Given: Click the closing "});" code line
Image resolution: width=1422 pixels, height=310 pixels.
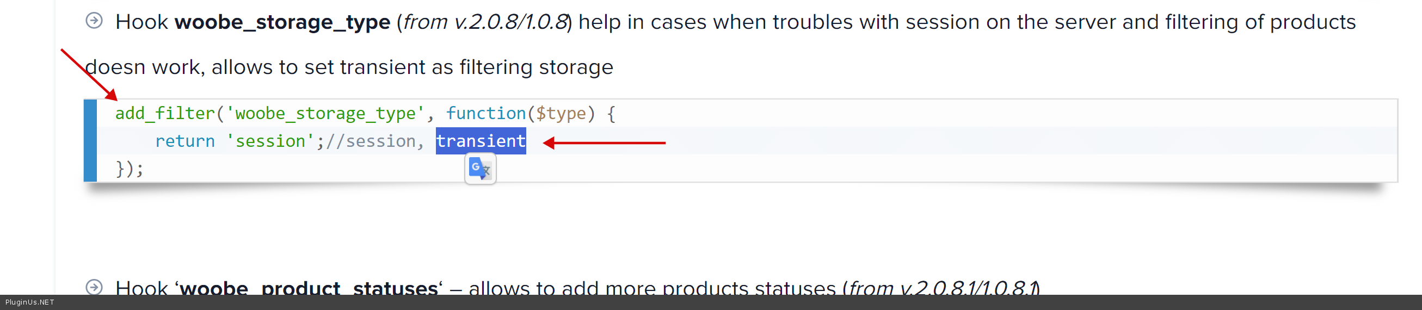Looking at the screenshot, I should tap(130, 168).
